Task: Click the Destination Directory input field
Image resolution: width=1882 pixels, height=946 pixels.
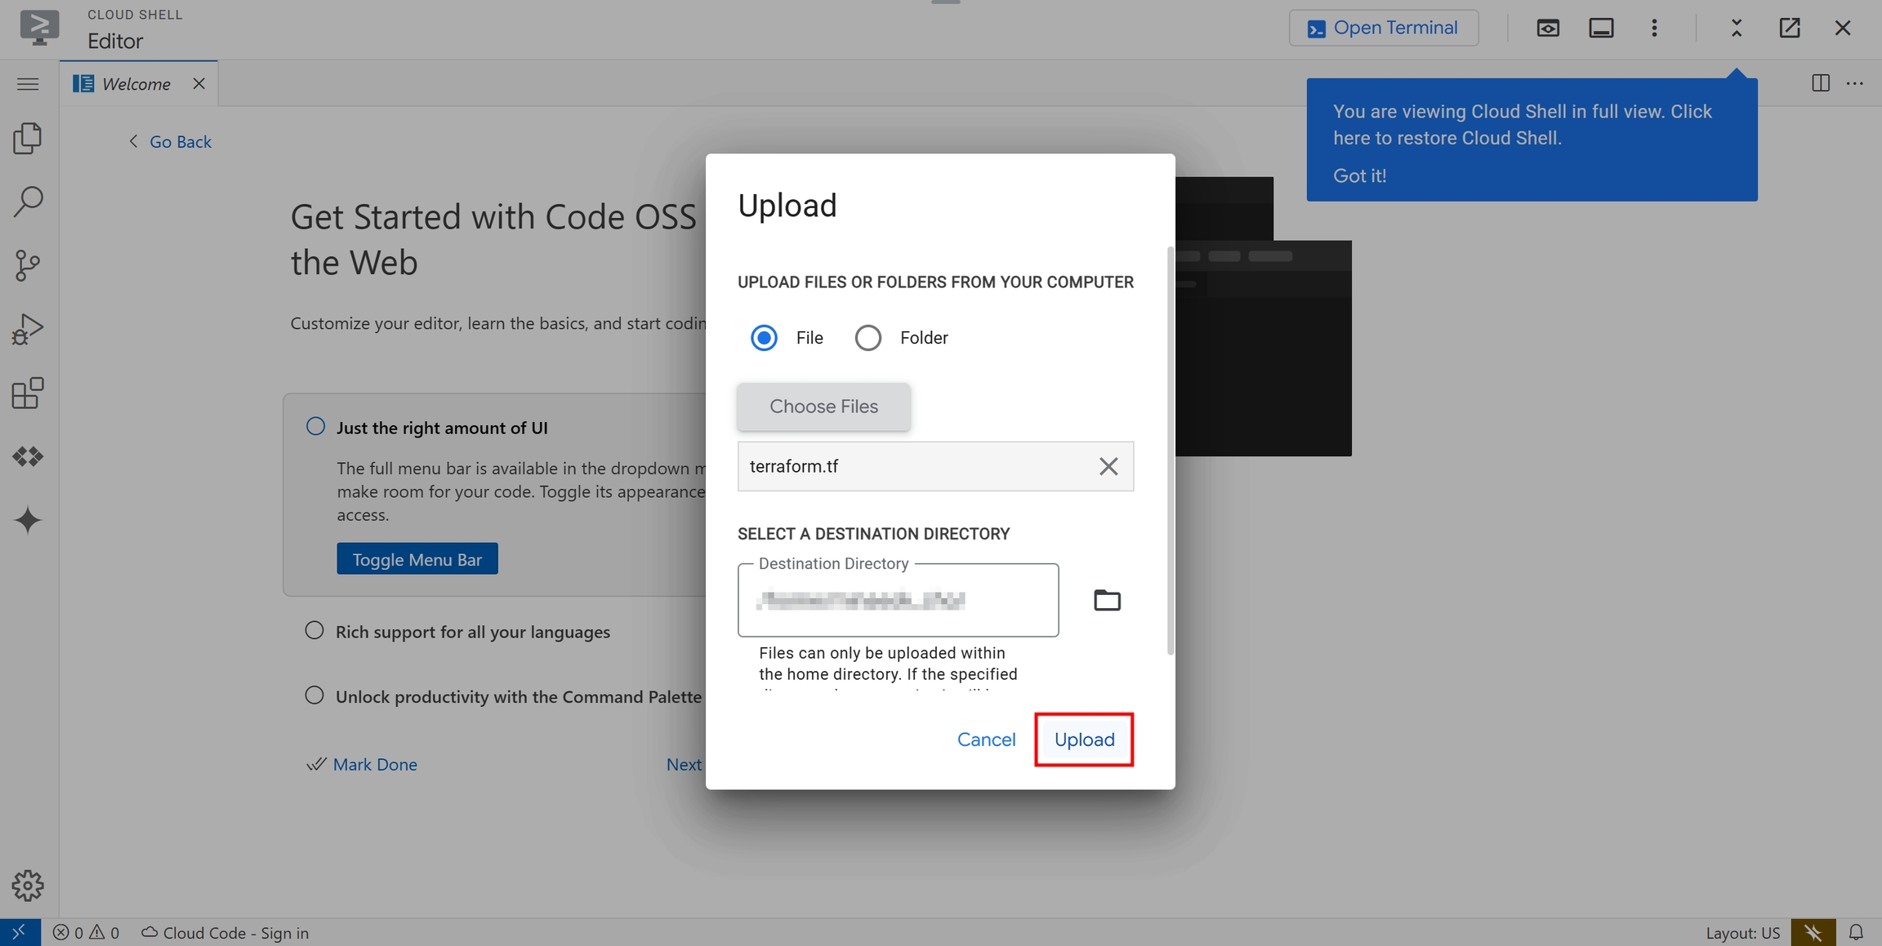Action: [898, 601]
